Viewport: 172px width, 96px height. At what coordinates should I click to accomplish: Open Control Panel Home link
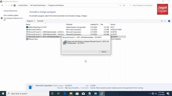click(x=10, y=11)
